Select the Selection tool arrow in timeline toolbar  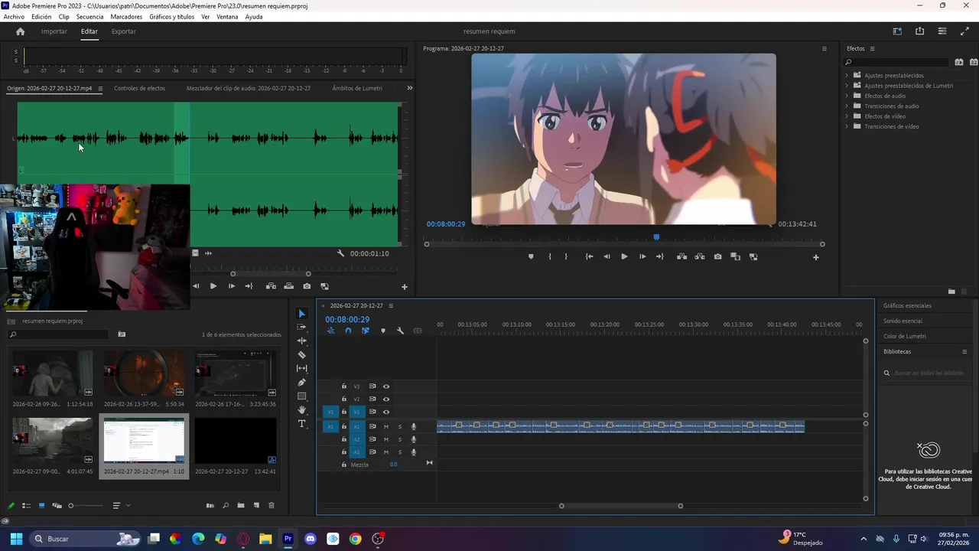(301, 314)
